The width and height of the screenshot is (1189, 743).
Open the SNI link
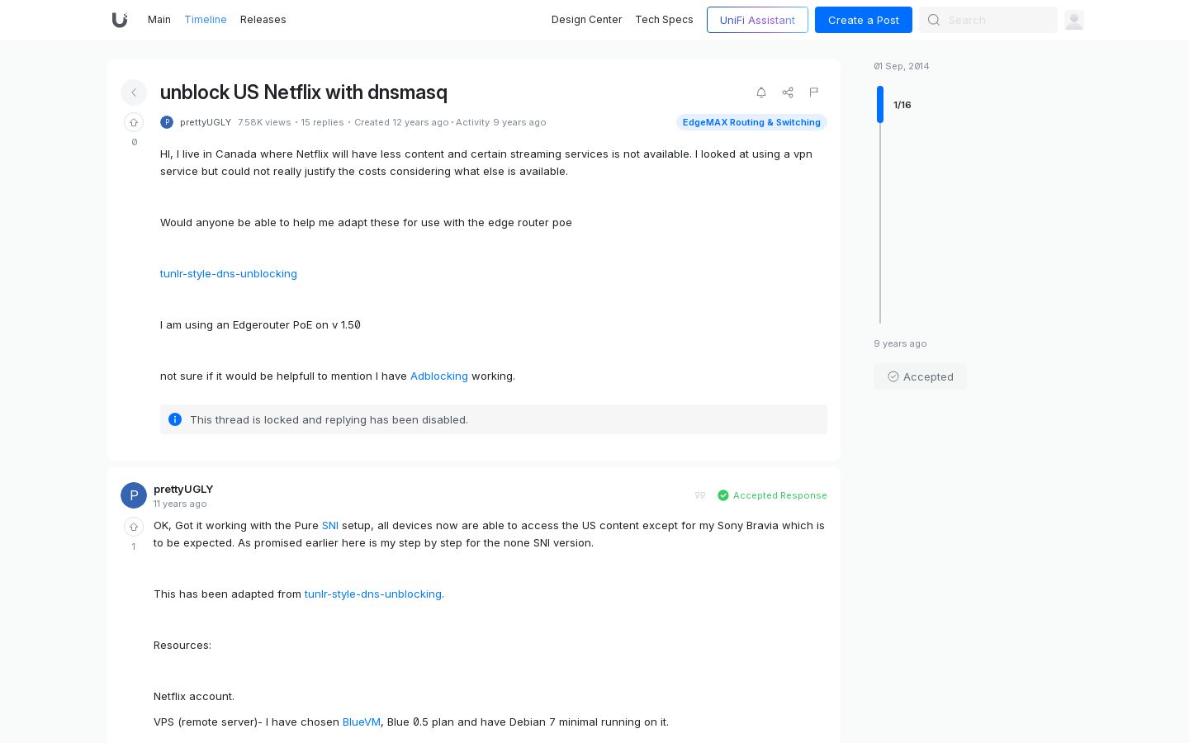[x=330, y=525]
